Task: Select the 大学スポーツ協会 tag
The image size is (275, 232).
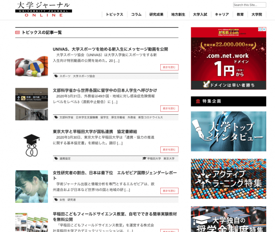Action: click(x=84, y=76)
